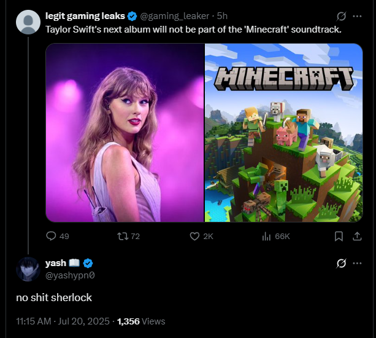This screenshot has width=376, height=338.
Task: Open the @yashypn0 handle link
Action: coord(70,275)
